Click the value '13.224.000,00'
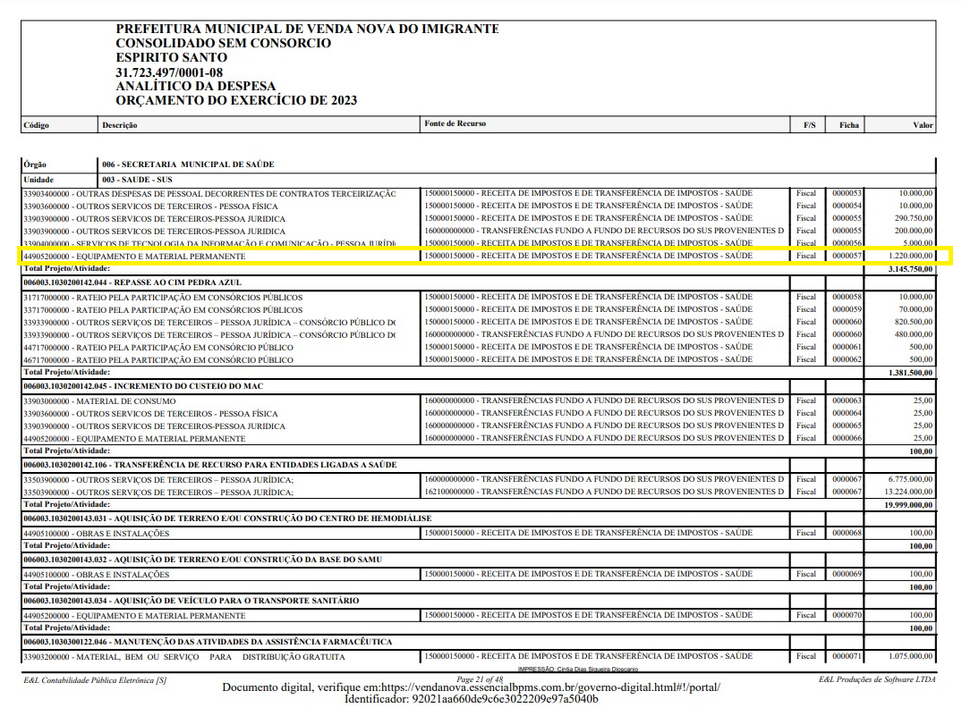This screenshot has height=708, width=962. coord(908,492)
